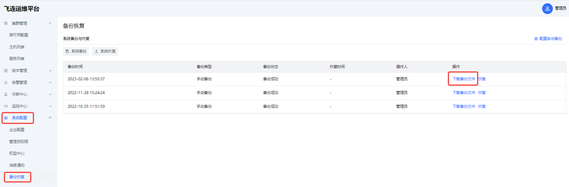The image size is (569, 187).
Task: Click the 监控中心 camera icon
Action: [6, 106]
